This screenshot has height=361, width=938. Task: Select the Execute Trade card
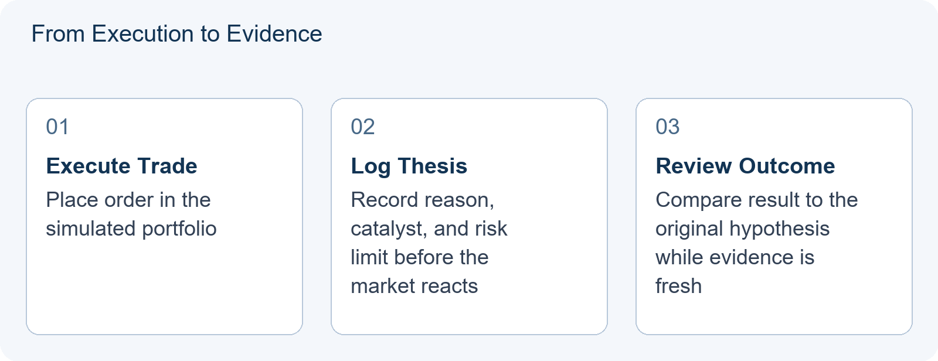(x=164, y=216)
